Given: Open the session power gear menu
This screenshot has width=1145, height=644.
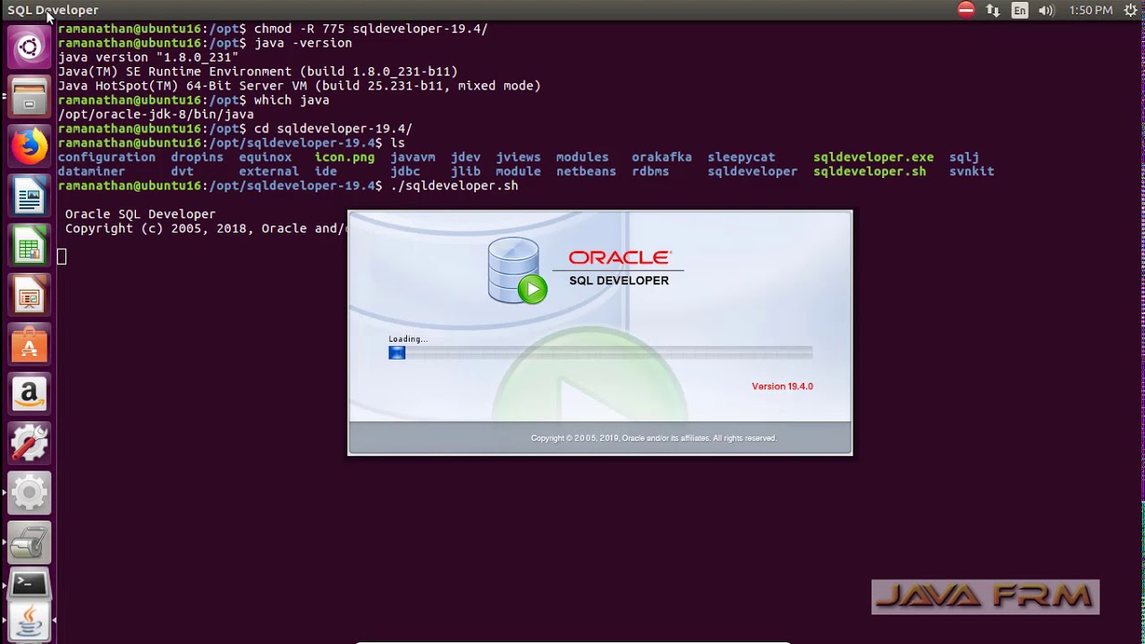Looking at the screenshot, I should point(1129,10).
